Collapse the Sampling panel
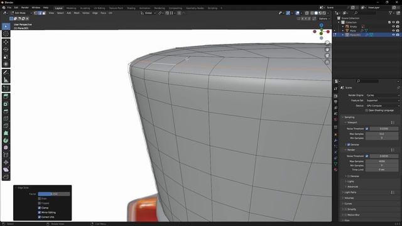 tap(349, 117)
